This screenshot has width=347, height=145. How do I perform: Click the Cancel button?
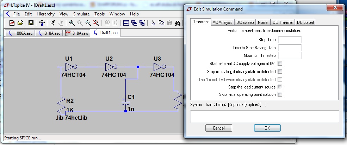click(x=219, y=128)
